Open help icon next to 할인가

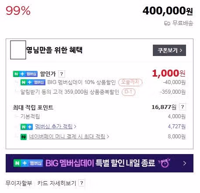(x=62, y=74)
